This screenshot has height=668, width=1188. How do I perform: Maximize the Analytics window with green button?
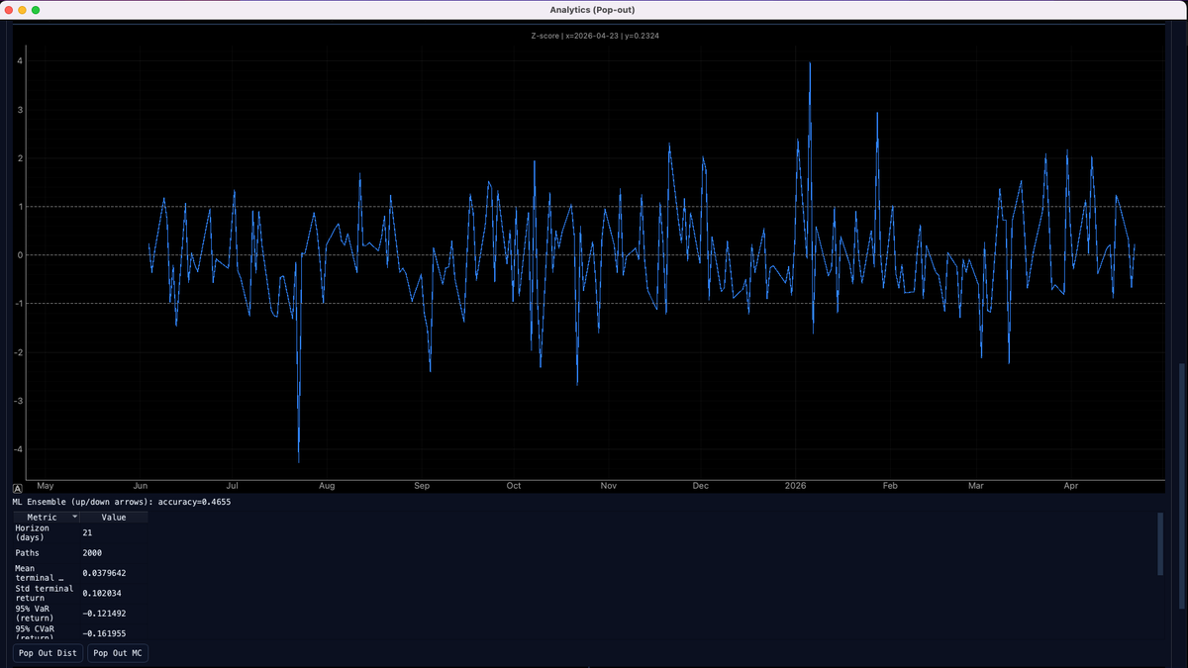[36, 10]
